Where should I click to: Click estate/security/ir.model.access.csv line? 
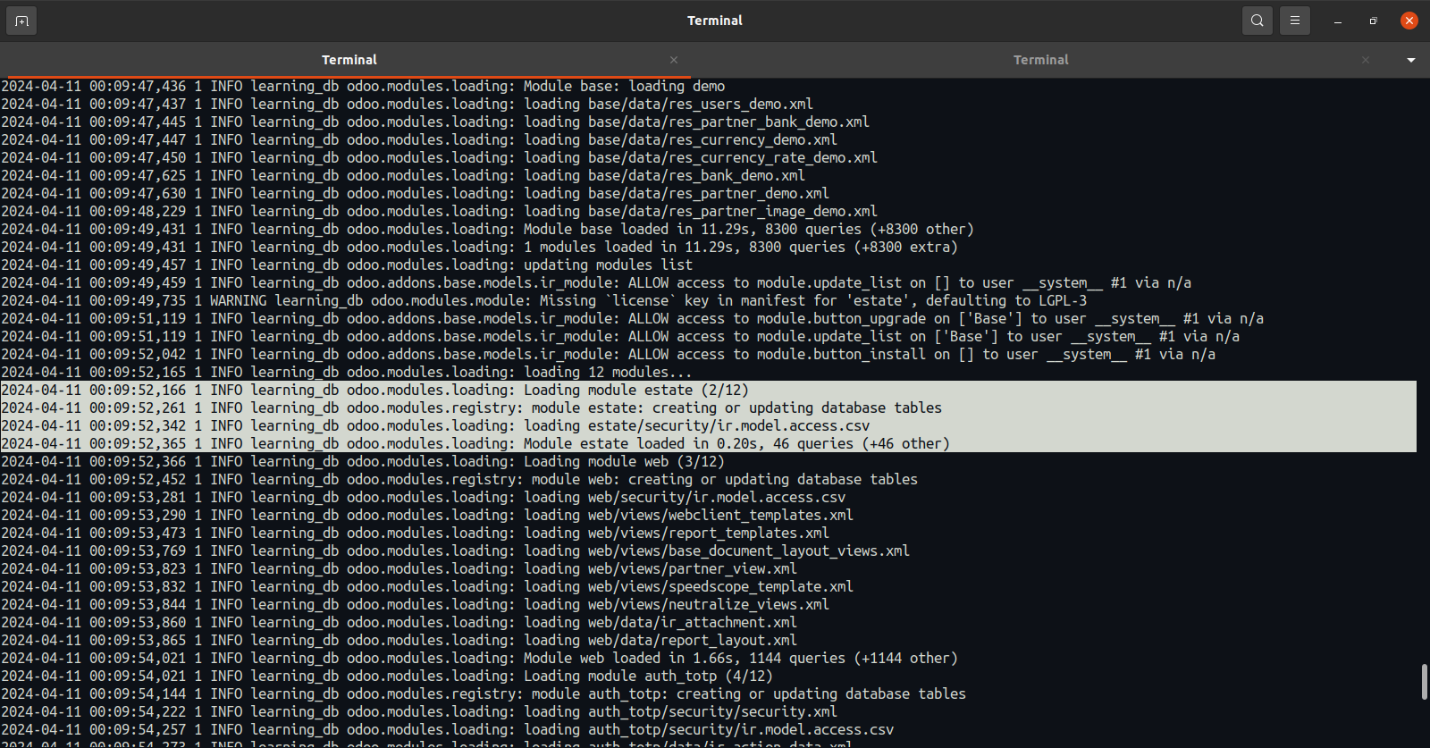(x=435, y=426)
